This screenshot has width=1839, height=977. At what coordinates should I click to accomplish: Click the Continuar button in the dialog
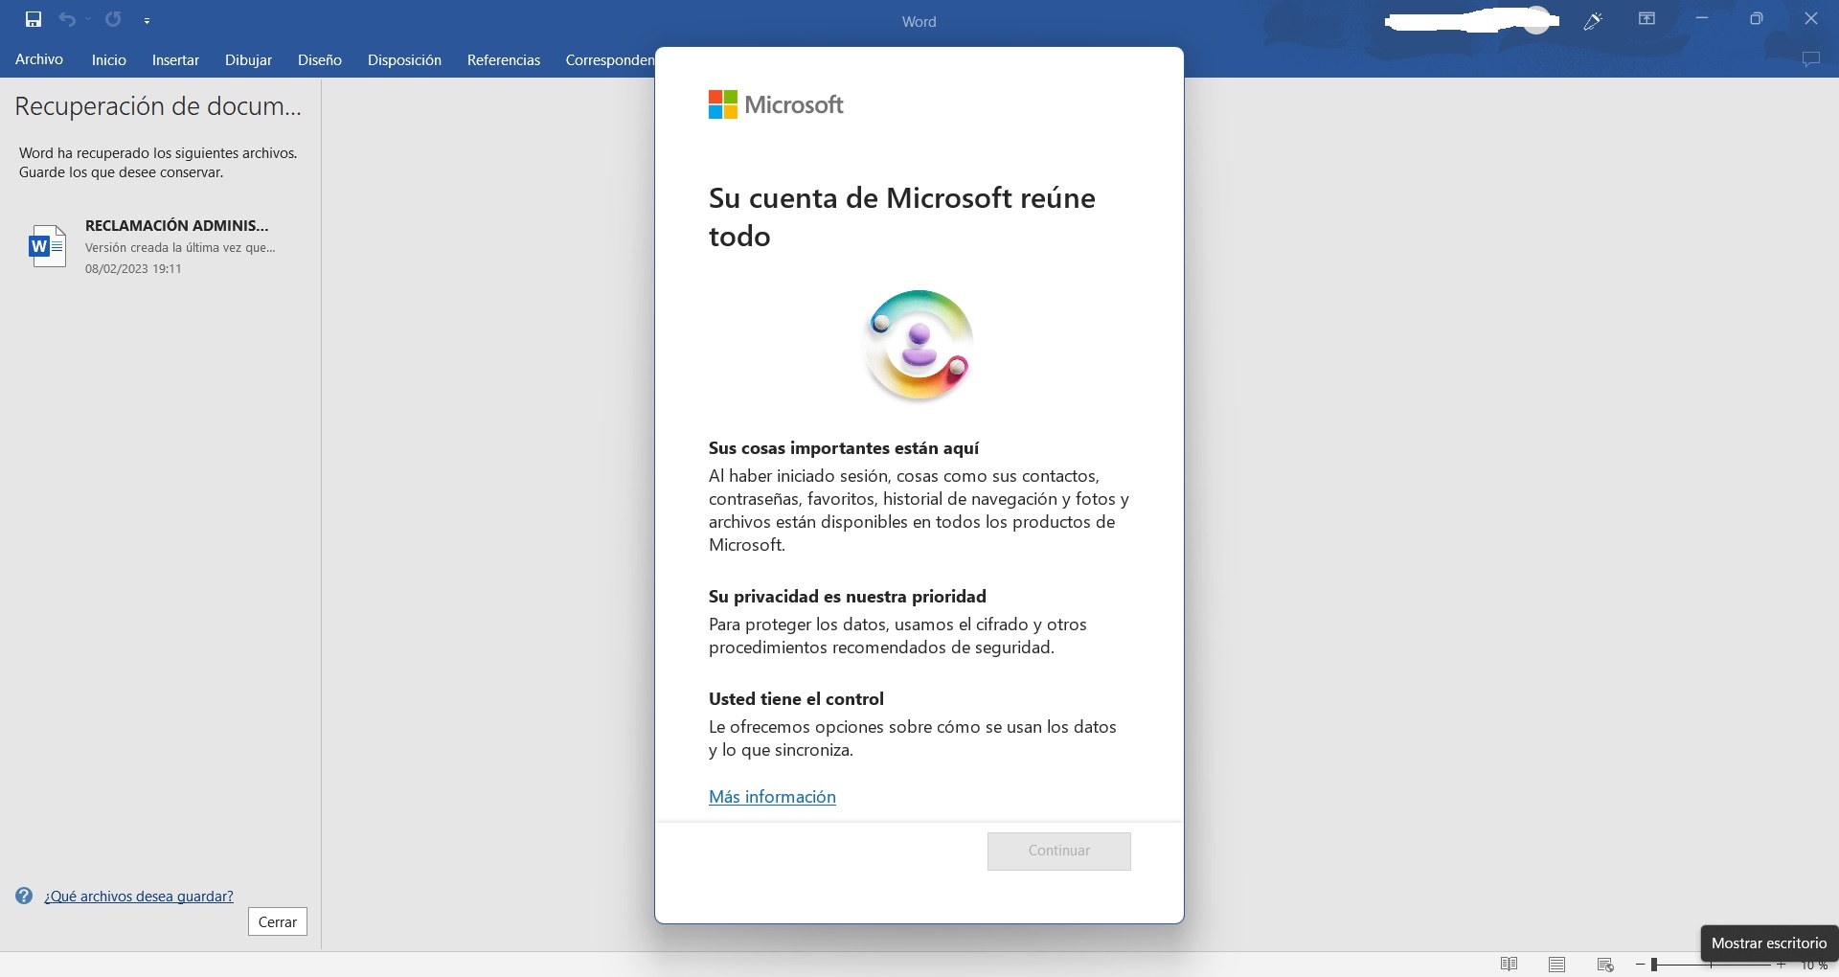pyautogui.click(x=1059, y=851)
